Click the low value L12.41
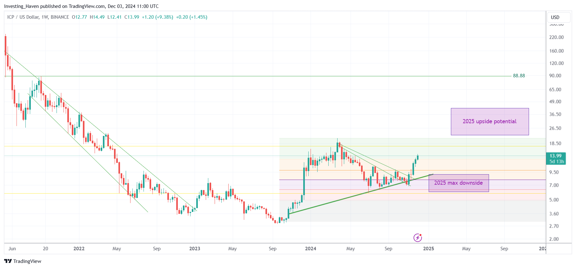This screenshot has height=268, width=576. coord(114,17)
